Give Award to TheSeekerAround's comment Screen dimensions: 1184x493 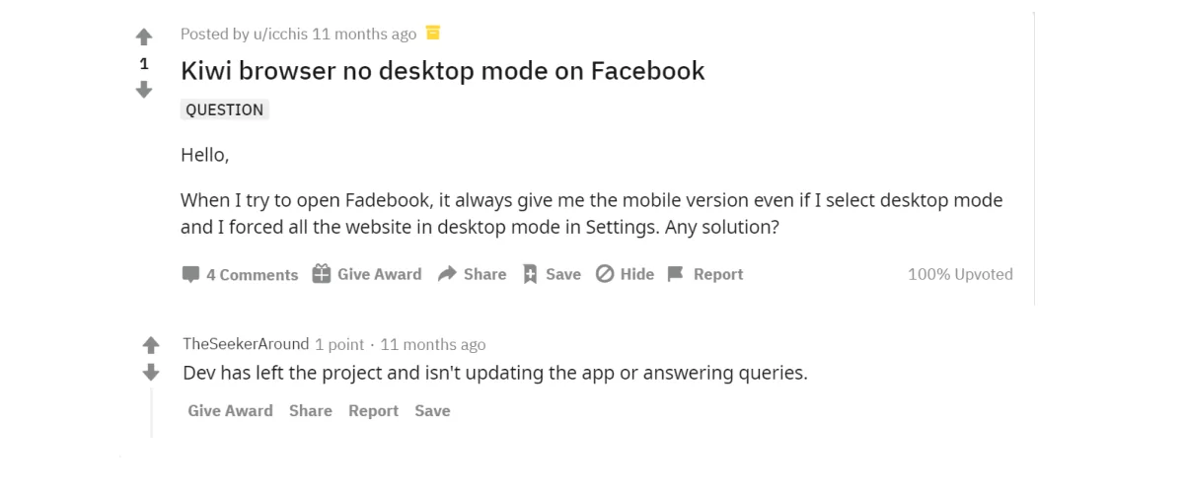pyautogui.click(x=231, y=411)
